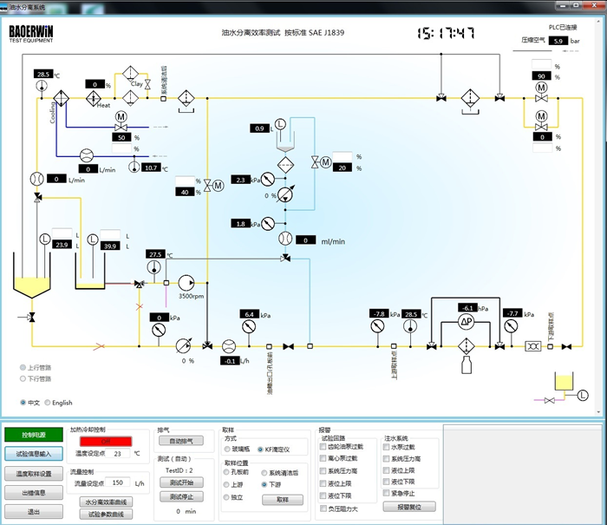Click the pressure gauge reading 1.8 kPa
Viewport: 607px width, 525px height.
[267, 224]
